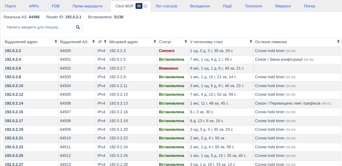The image size is (342, 166).
Task: Click local address 192.0.2.11
Action: 118,86
